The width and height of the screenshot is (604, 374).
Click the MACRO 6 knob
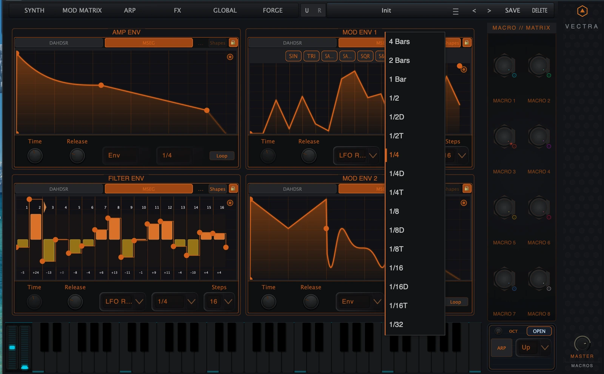point(539,208)
